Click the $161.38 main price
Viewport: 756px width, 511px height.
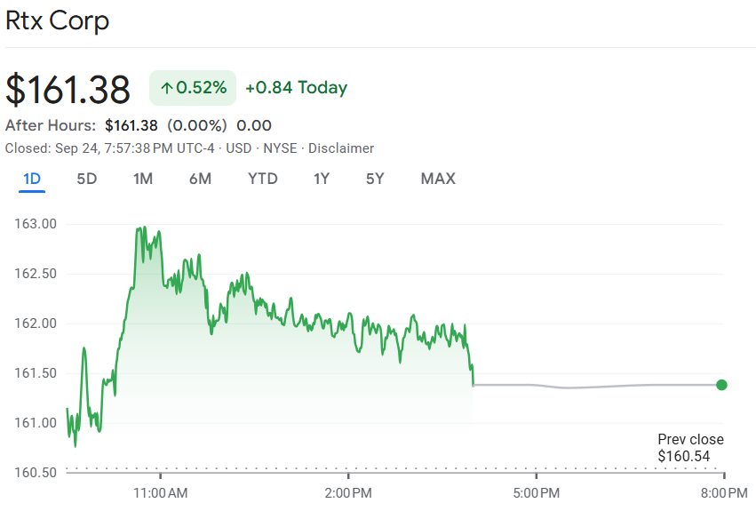click(x=68, y=89)
